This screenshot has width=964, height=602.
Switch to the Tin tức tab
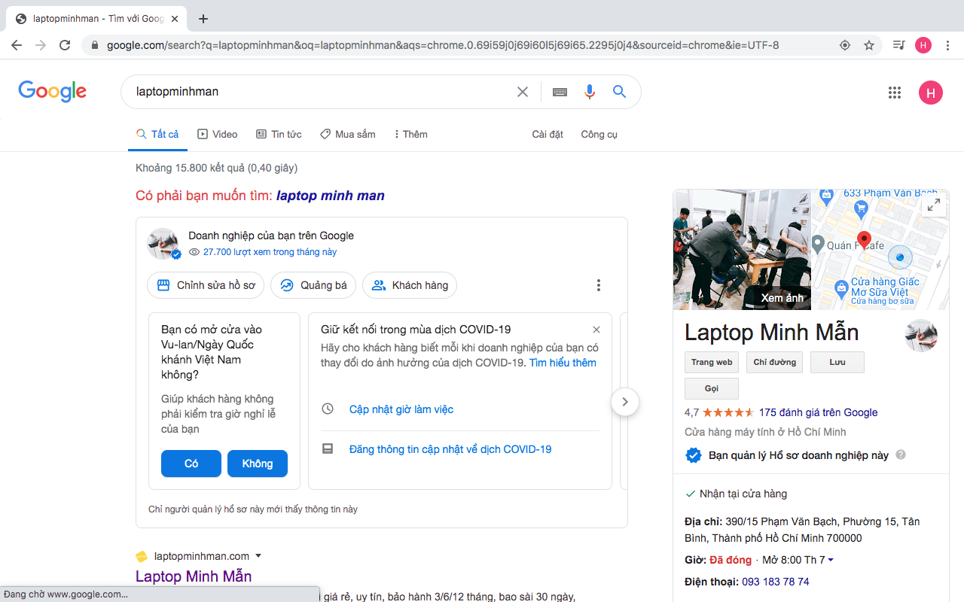(x=279, y=134)
